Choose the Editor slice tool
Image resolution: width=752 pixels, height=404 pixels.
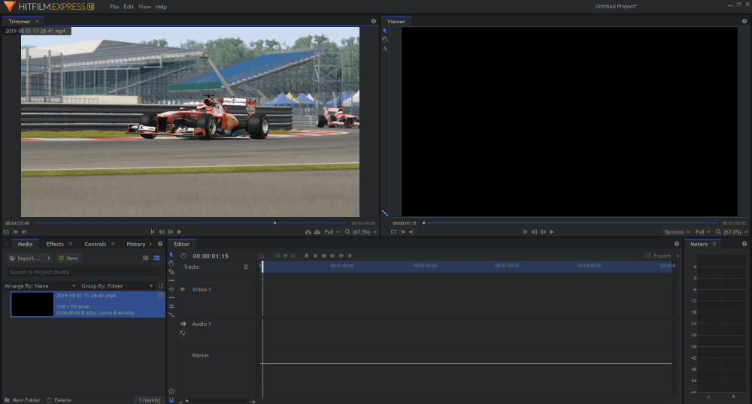coord(171,272)
